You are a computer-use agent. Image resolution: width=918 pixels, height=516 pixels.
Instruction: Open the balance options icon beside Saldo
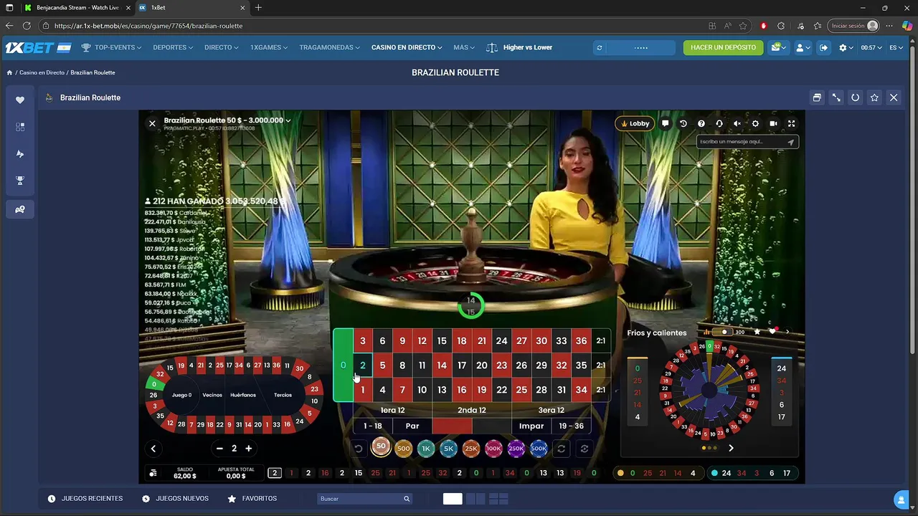(153, 473)
